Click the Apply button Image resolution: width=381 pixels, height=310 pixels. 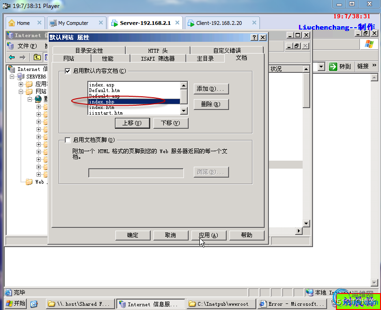pos(209,235)
